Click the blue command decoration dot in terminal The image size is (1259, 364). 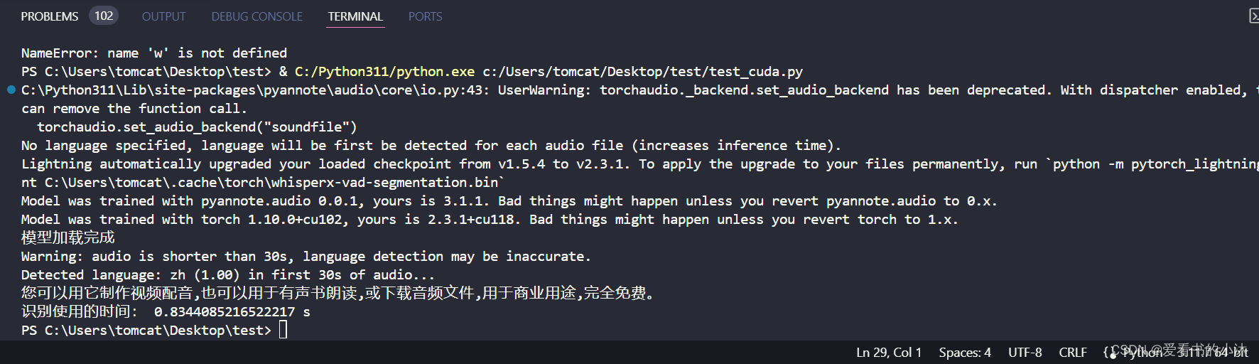[11, 90]
